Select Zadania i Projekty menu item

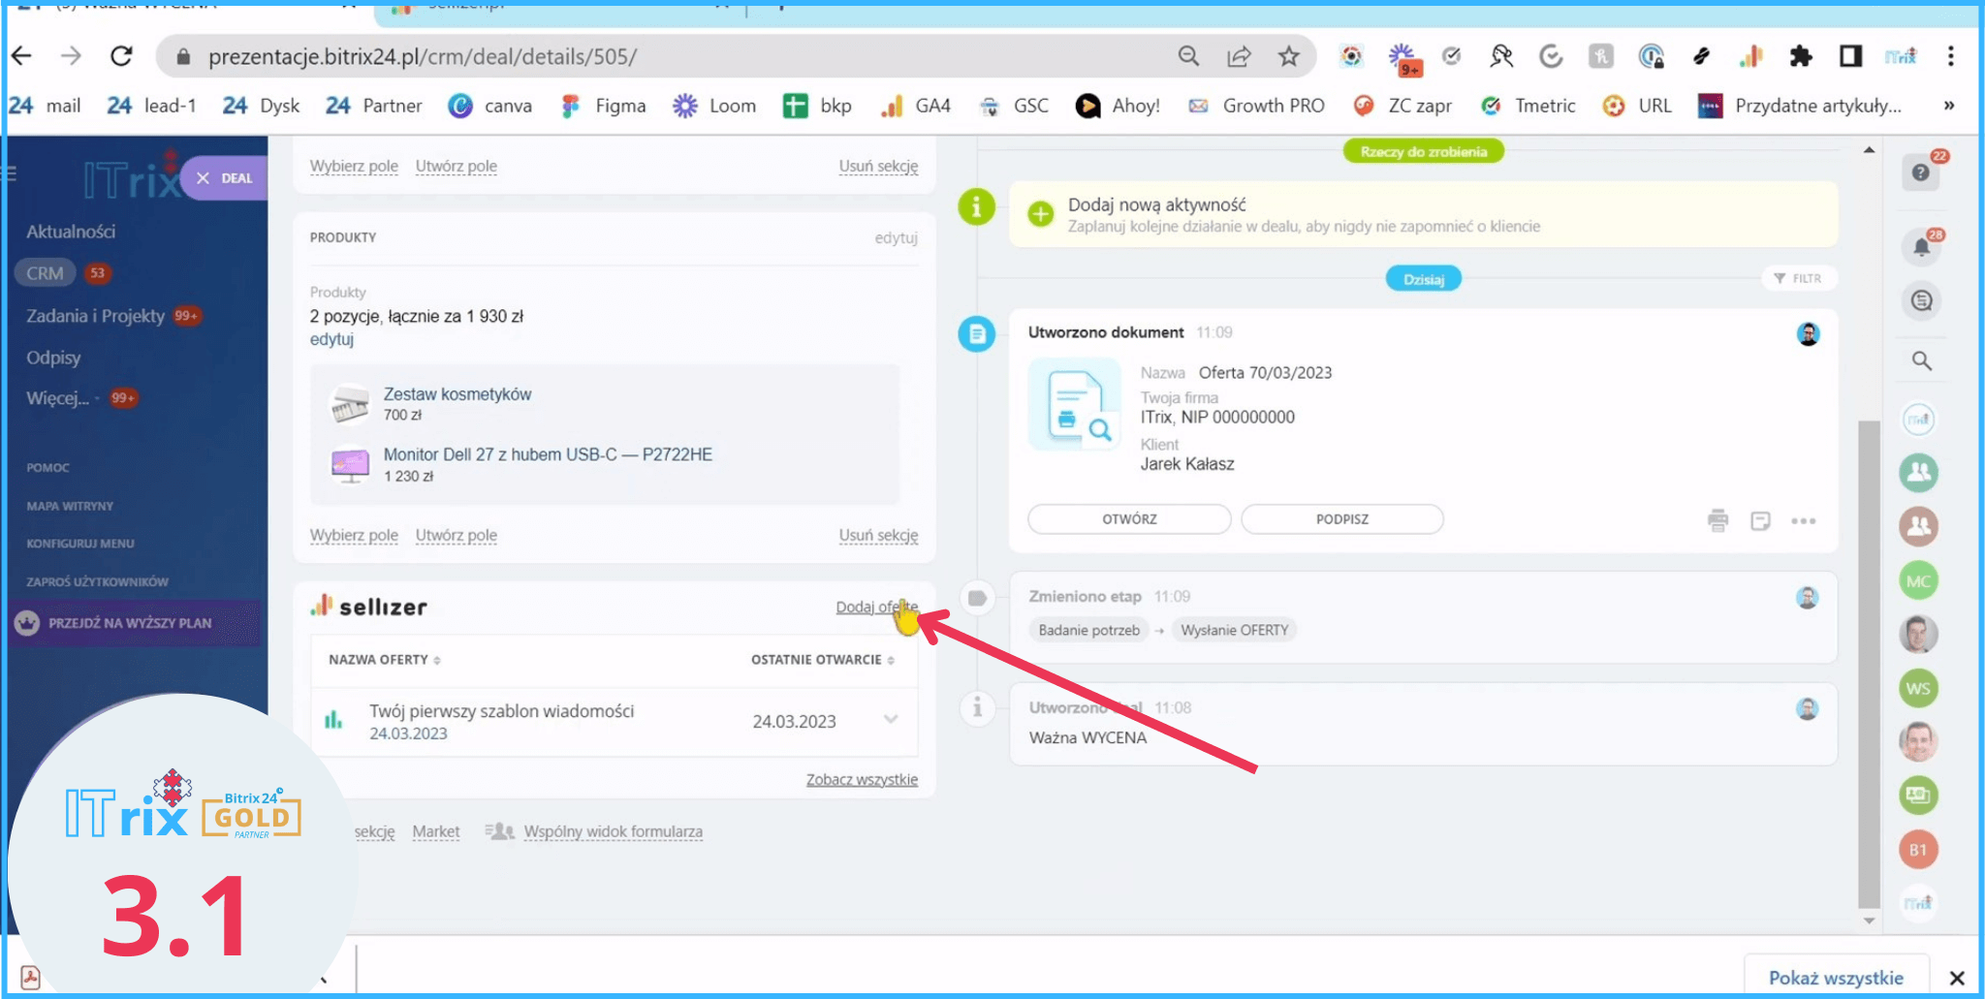click(x=95, y=316)
